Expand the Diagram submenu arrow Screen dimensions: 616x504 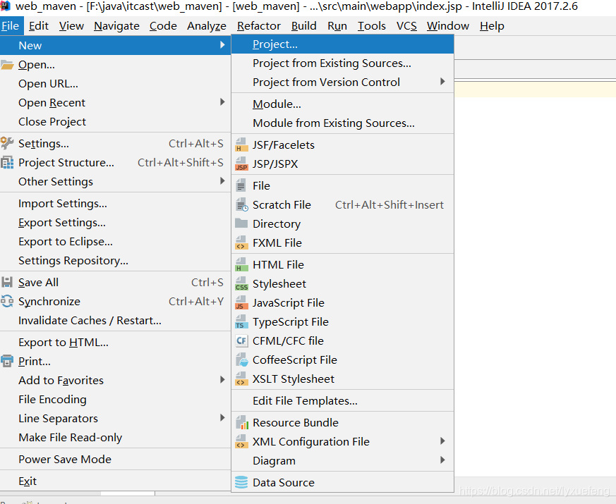(x=442, y=460)
